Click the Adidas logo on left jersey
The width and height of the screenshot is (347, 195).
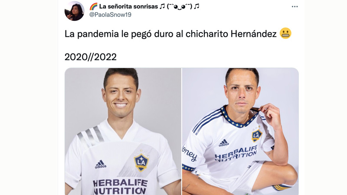pos(101,165)
